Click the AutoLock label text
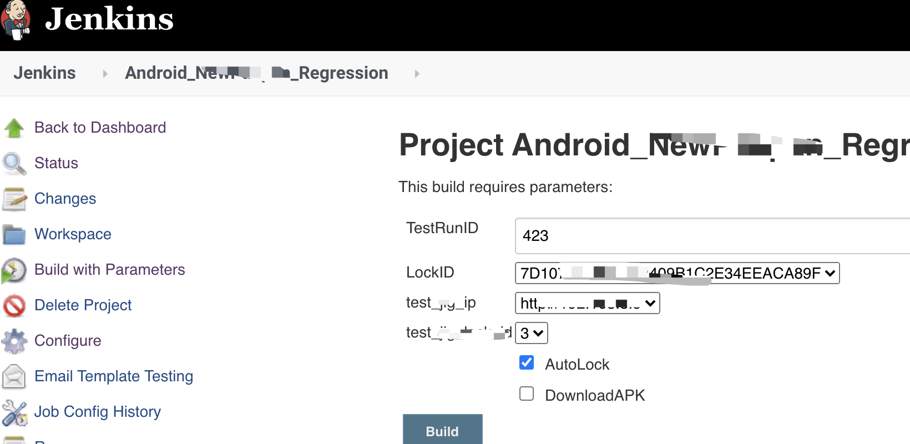The height and width of the screenshot is (444, 910). click(577, 365)
